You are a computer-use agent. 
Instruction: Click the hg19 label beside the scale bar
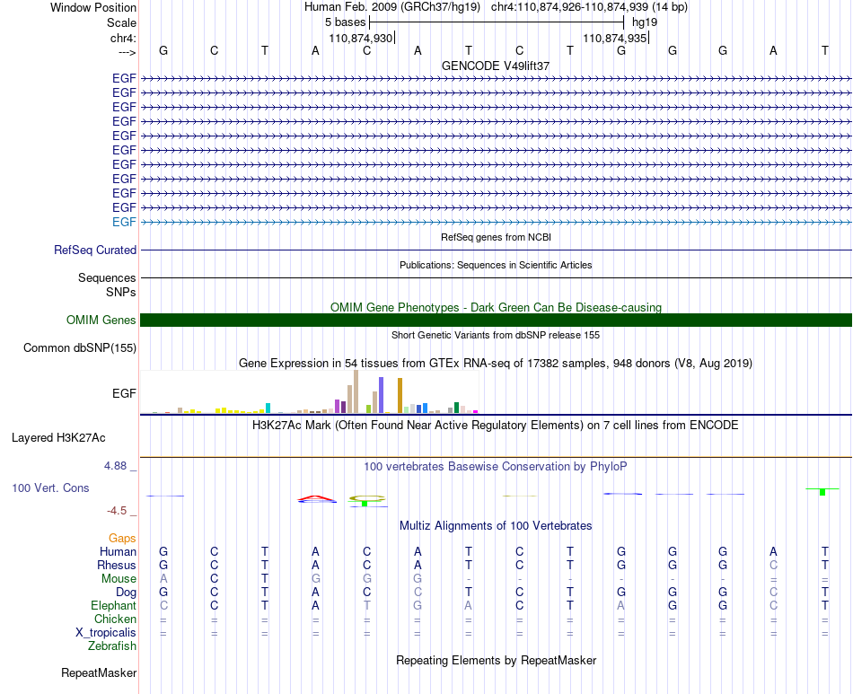coord(645,22)
